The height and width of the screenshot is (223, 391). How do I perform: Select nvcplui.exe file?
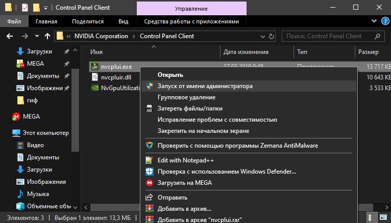point(116,67)
